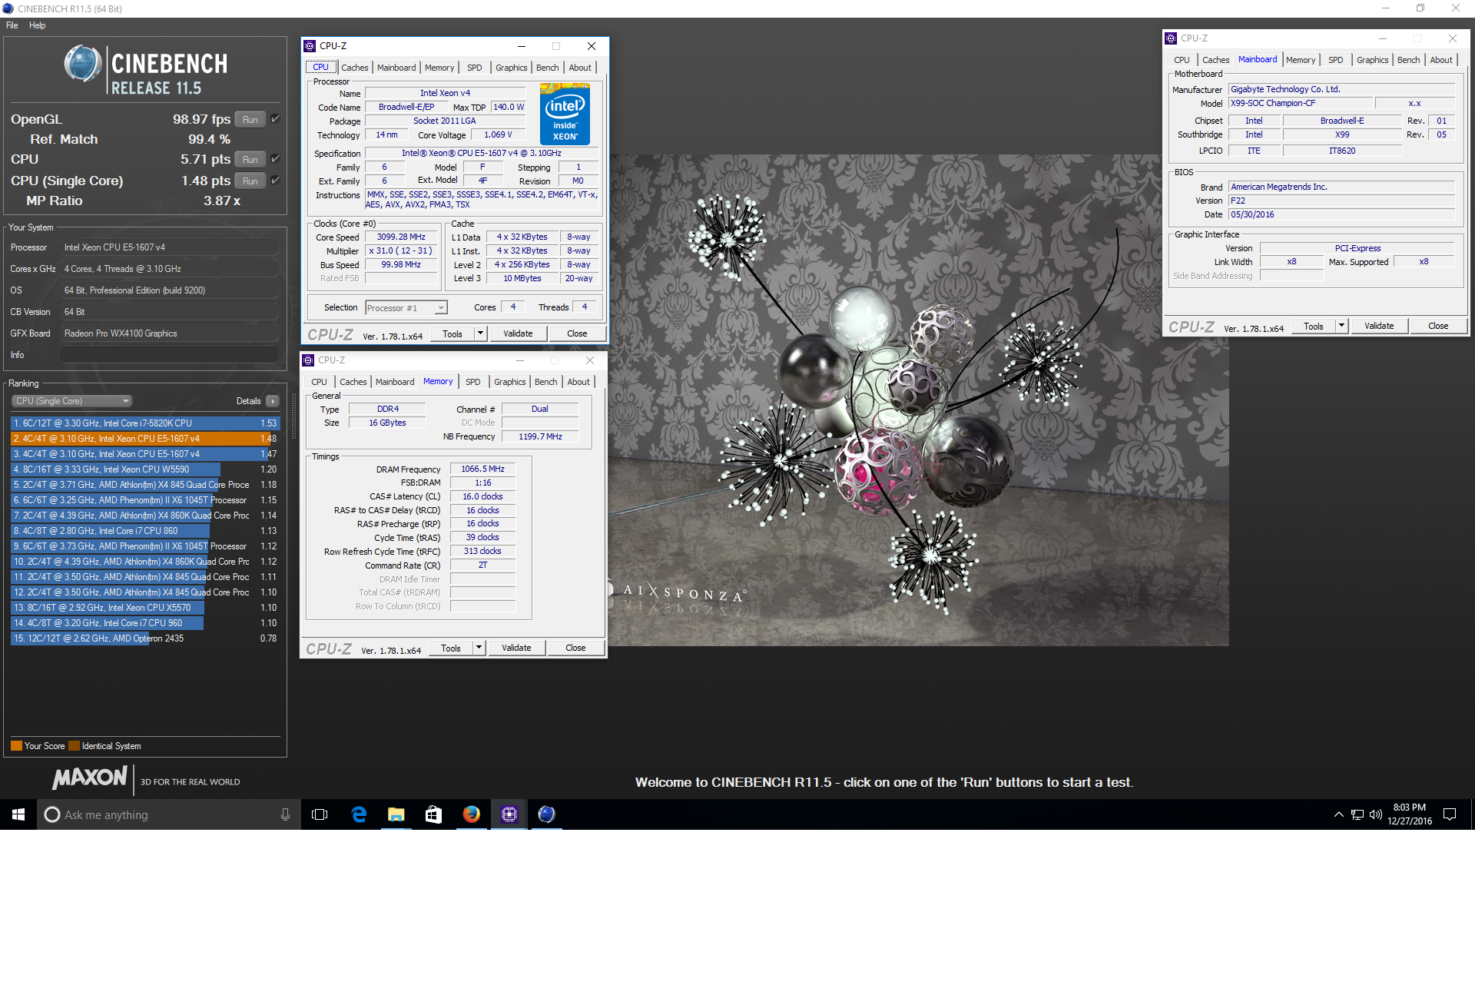1475x985 pixels.
Task: Switch to Firefox on the taskbar
Action: coord(471,814)
